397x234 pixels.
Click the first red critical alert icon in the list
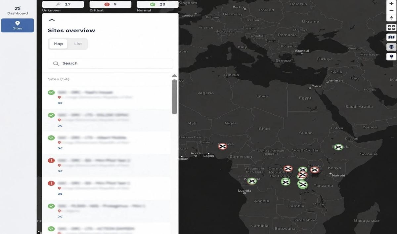51,160
